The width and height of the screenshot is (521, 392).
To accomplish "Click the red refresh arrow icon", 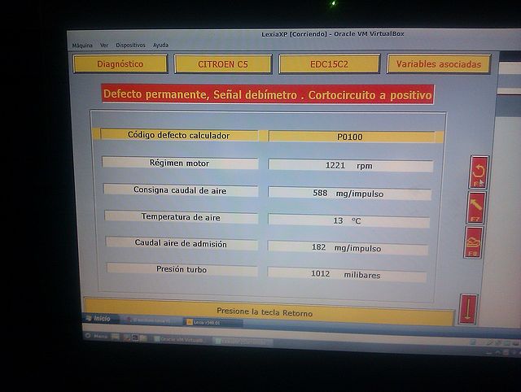I will [x=479, y=172].
